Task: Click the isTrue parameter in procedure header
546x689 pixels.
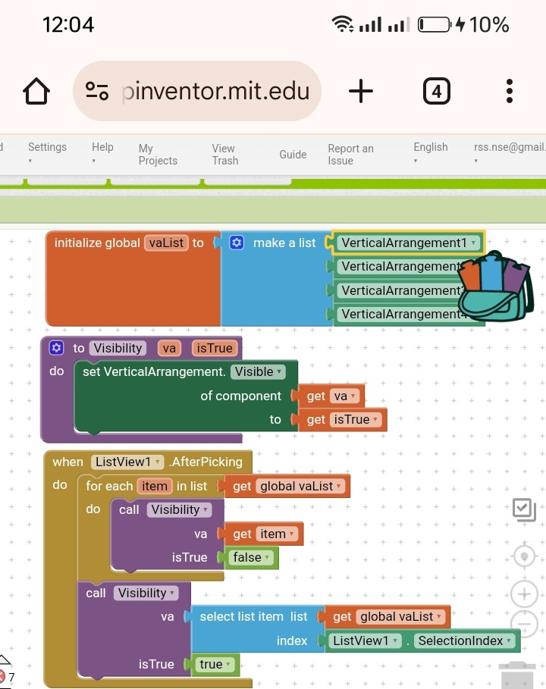Action: click(215, 348)
